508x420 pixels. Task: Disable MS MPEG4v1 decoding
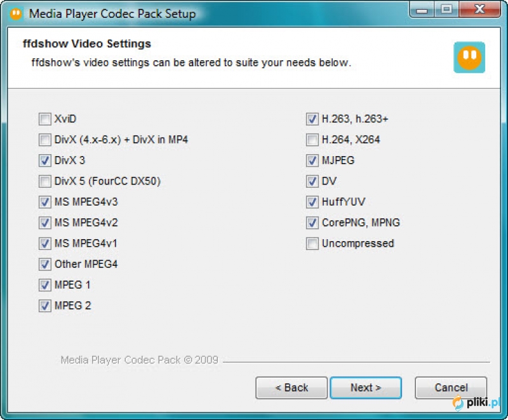pos(44,244)
